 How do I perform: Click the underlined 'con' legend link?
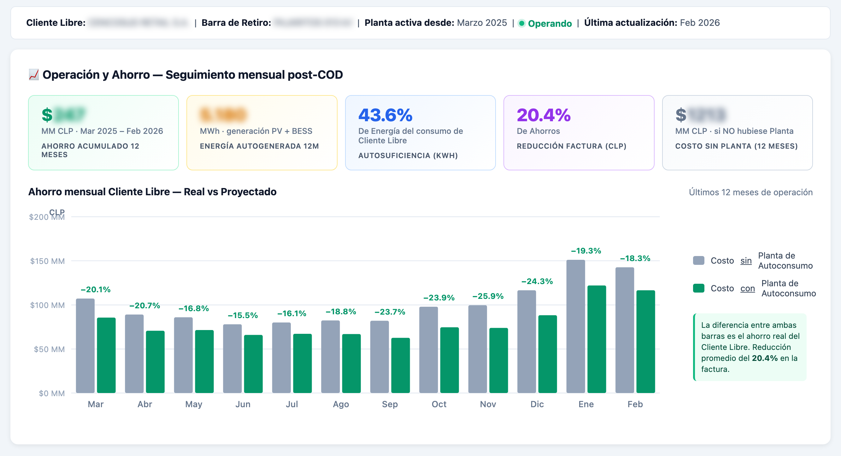pos(747,288)
